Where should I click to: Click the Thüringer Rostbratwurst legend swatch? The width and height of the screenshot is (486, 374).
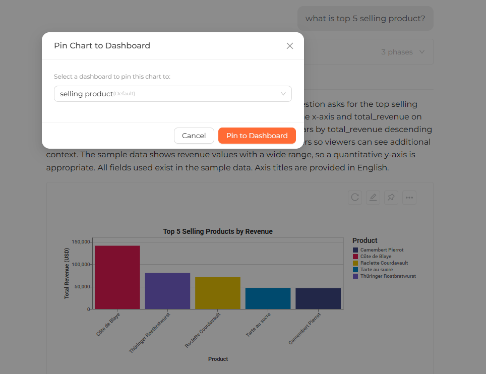[355, 276]
